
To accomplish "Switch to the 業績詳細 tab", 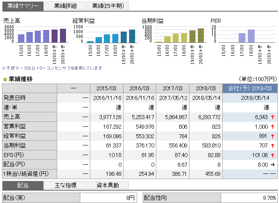I will click(x=64, y=6).
